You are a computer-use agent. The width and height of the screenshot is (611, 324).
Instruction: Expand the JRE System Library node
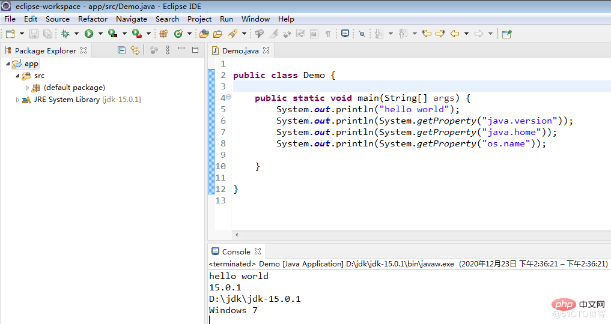pyautogui.click(x=17, y=100)
